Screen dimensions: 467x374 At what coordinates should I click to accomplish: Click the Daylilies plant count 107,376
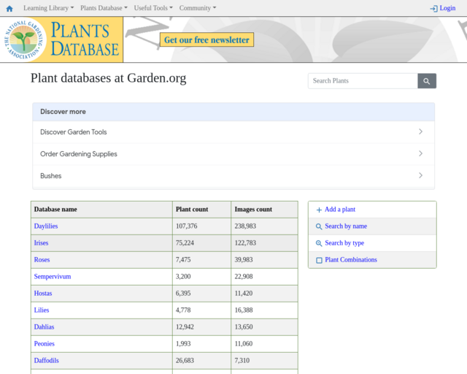pyautogui.click(x=187, y=226)
